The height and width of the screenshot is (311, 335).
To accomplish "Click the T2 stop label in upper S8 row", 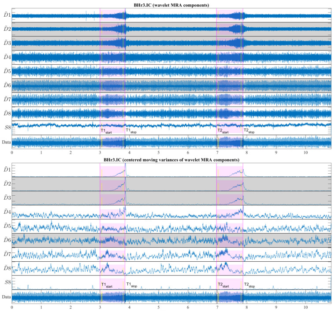I will (249, 131).
